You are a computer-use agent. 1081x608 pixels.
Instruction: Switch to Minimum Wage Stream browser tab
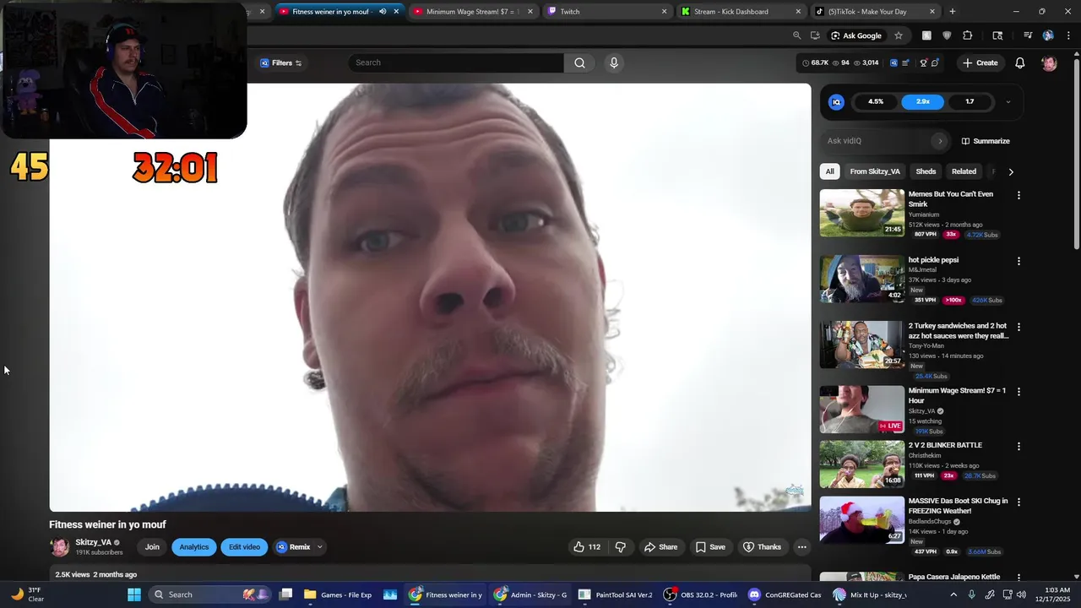click(x=472, y=12)
